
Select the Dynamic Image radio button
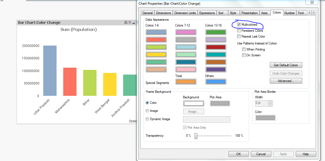[x=147, y=119]
